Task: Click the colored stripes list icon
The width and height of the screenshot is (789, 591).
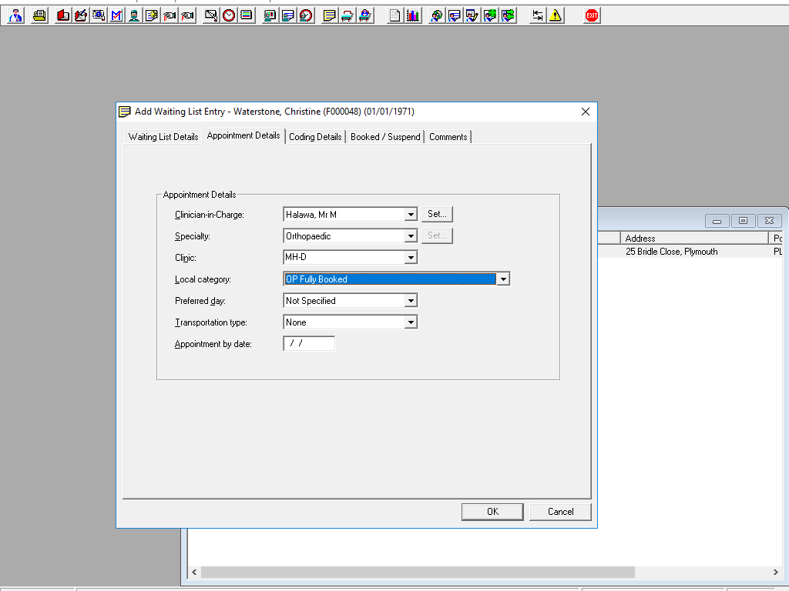Action: click(247, 15)
